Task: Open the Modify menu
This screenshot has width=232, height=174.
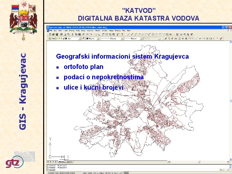Action: tap(98, 31)
